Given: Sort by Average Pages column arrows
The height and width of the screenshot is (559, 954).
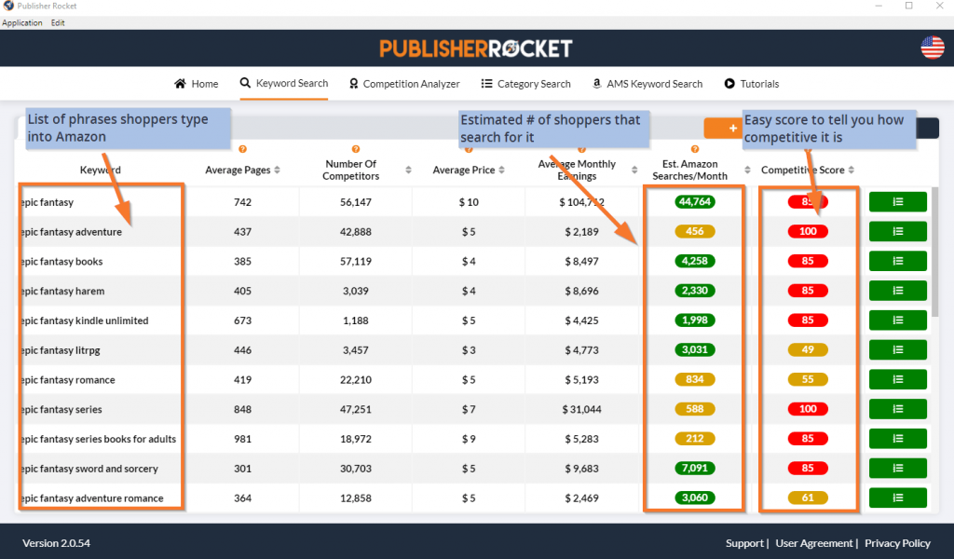Looking at the screenshot, I should coord(277,170).
